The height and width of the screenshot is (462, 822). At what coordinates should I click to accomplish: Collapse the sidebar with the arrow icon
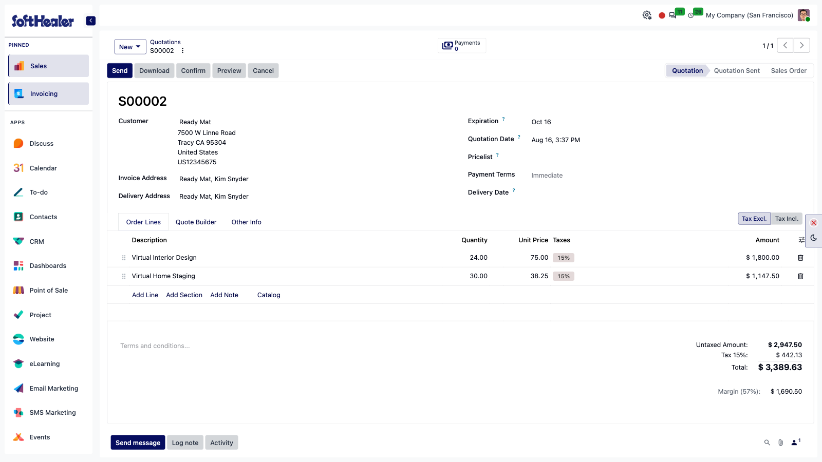pyautogui.click(x=90, y=21)
